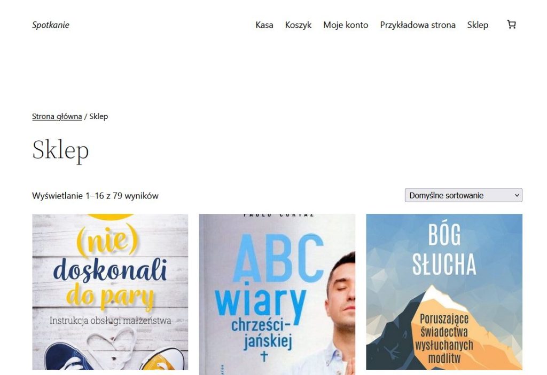Open the (nie)doskonali do pary book
This screenshot has width=547, height=375.
point(110,292)
